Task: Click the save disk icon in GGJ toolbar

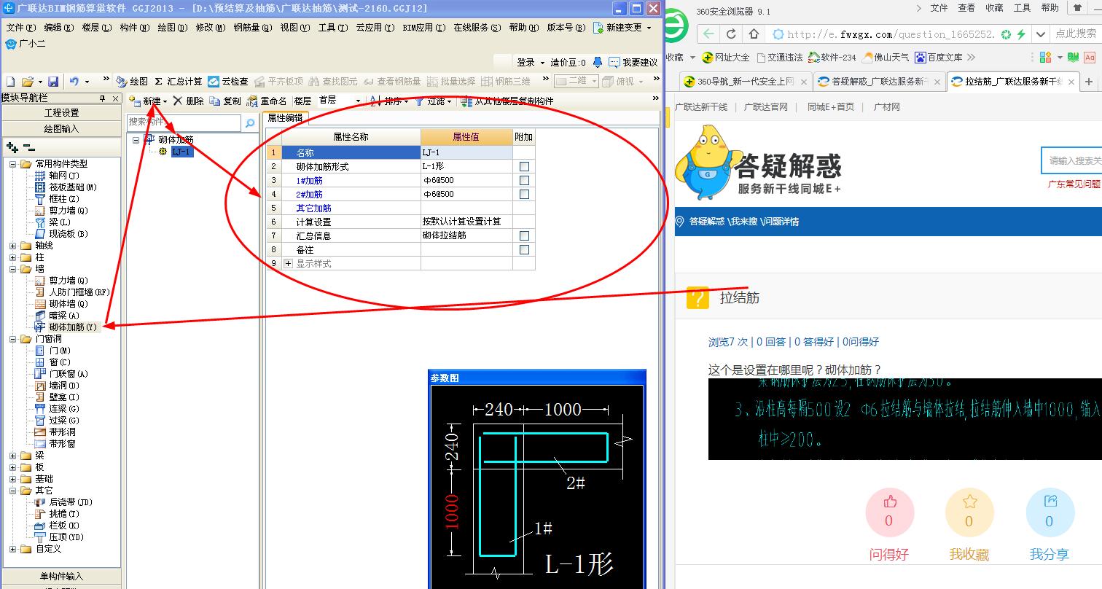Action: 52,82
